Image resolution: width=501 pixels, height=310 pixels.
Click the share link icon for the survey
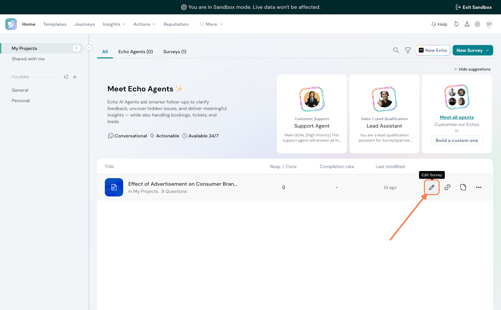(x=447, y=187)
